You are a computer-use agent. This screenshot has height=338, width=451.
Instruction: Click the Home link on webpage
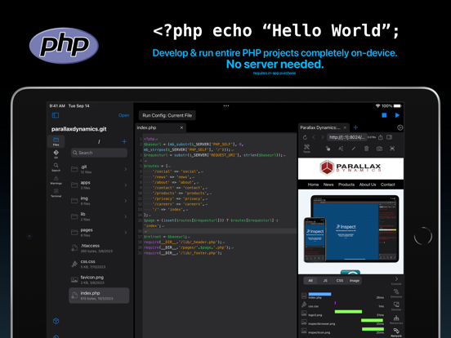point(313,185)
